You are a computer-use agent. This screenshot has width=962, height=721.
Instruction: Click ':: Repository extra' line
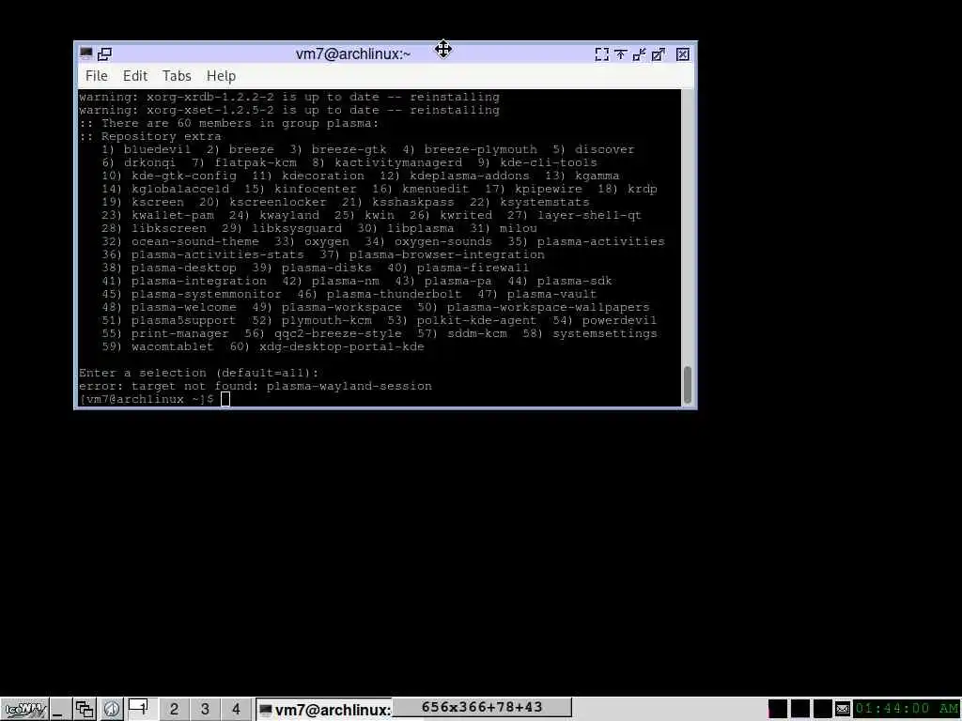[x=149, y=136]
